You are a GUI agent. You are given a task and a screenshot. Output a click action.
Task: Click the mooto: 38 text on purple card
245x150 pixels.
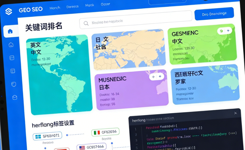[107, 99]
